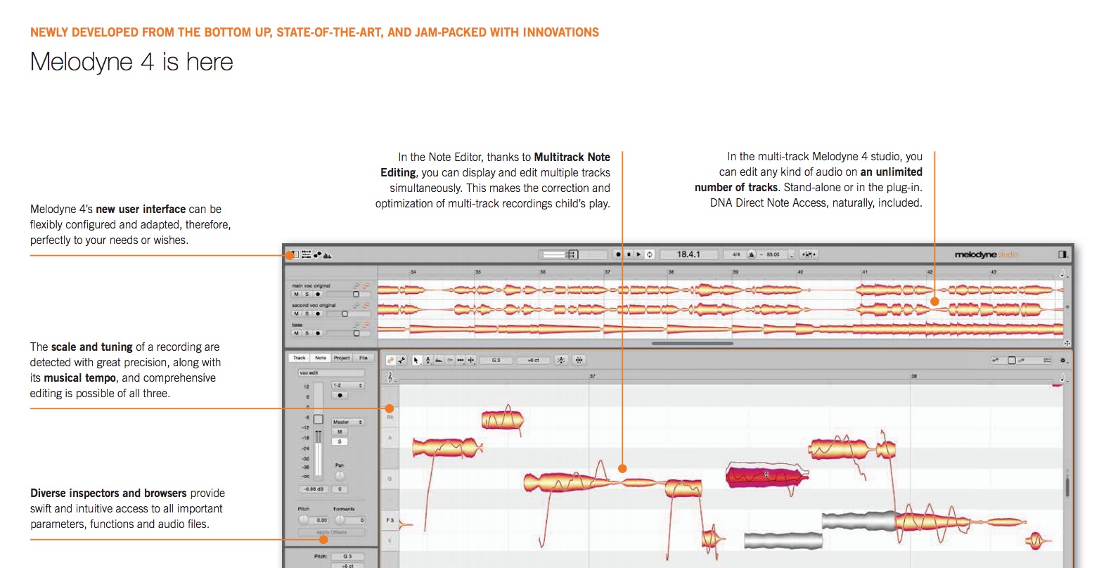Screen dimensions: 1099x568
Task: Click main voc original edit icon
Action: pyautogui.click(x=356, y=286)
